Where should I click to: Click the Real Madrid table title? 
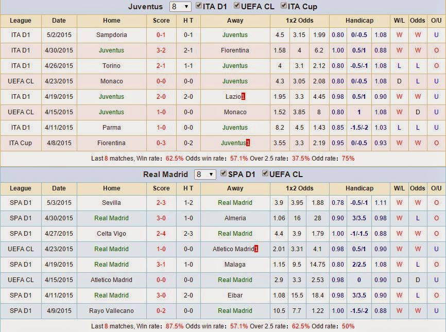[165, 174]
